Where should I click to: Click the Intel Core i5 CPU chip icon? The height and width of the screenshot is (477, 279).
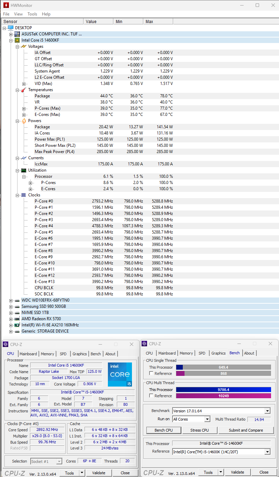(x=17, y=40)
